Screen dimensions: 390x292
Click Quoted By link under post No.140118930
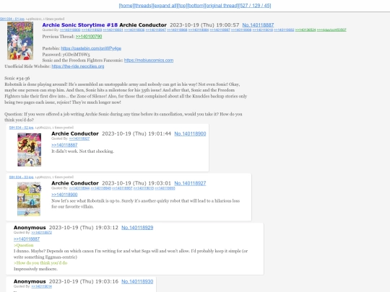pos(42,286)
